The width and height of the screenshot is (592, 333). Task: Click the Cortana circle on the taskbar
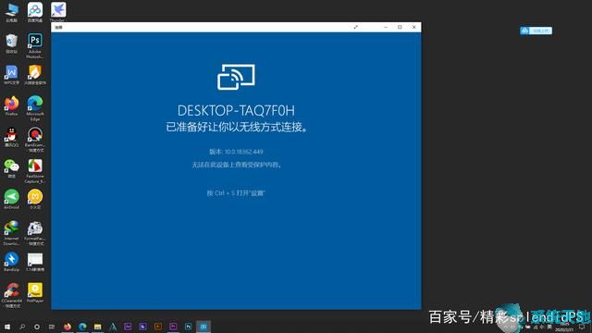[x=37, y=327]
